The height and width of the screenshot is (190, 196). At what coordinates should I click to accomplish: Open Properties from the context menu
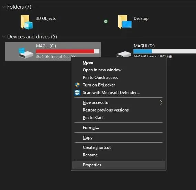[119, 165]
